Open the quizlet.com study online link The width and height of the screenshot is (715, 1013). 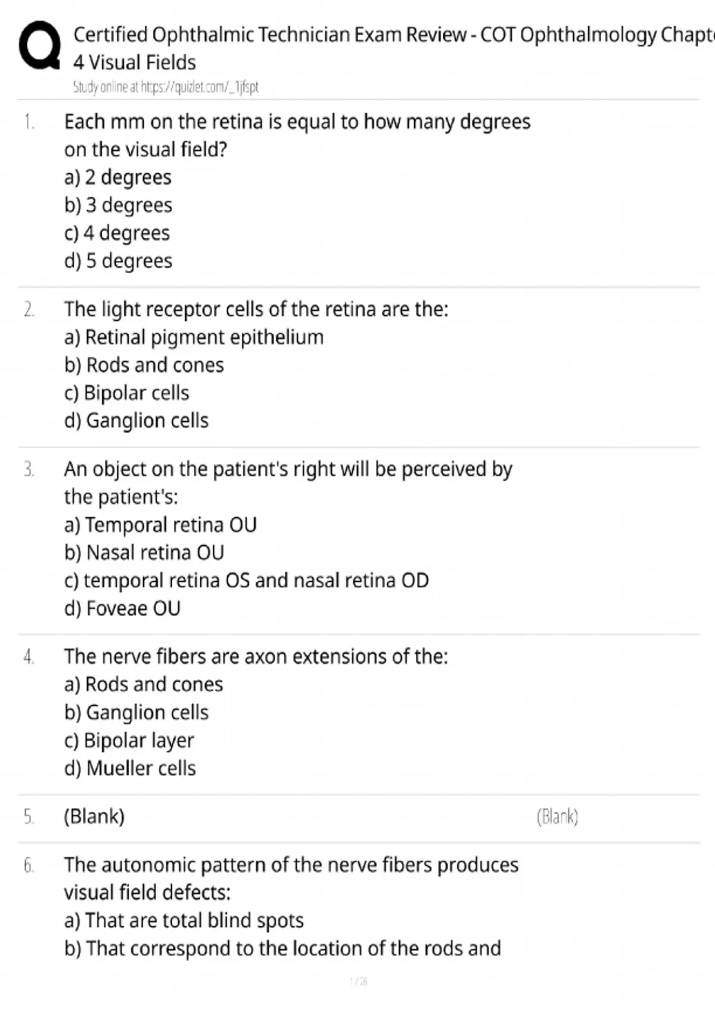[166, 87]
